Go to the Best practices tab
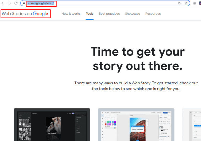Image resolution: width=201 pixels, height=141 pixels. [x=109, y=14]
